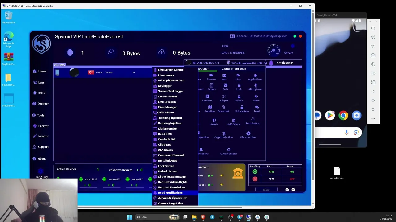Select the Unlock Keys icon
396x222 pixels.
click(x=242, y=109)
